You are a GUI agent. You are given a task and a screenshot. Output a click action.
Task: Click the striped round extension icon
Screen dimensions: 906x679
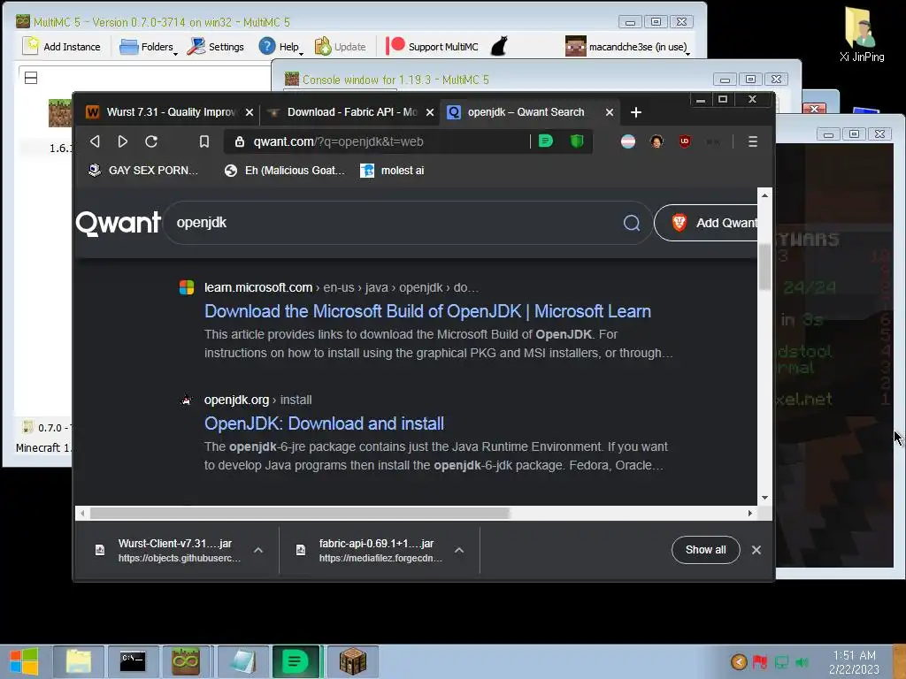coord(628,141)
